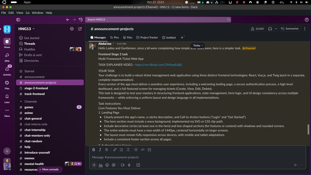Image resolution: width=311 pixels, height=175 pixels.
Task: Click the Abdul.tsx profile avatar
Action: (93, 46)
